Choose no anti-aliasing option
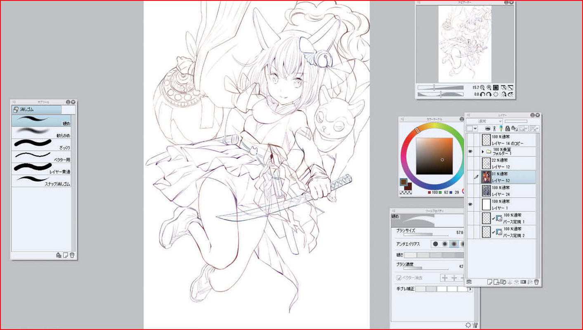 click(x=435, y=244)
